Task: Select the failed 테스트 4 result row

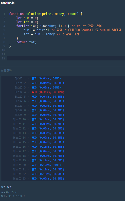Action: click(x=39, y=92)
